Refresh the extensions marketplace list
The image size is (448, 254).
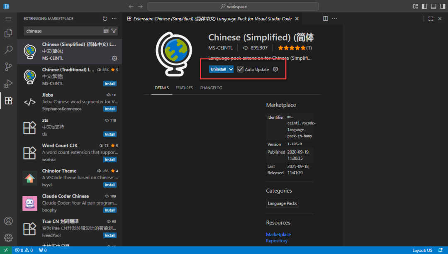coord(105,19)
